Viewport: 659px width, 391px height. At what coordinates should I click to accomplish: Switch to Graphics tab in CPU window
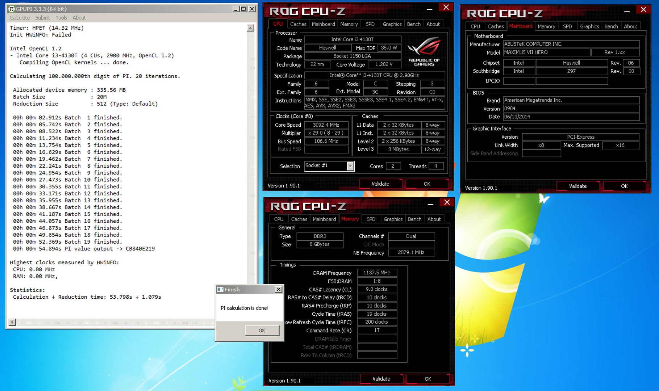click(392, 24)
